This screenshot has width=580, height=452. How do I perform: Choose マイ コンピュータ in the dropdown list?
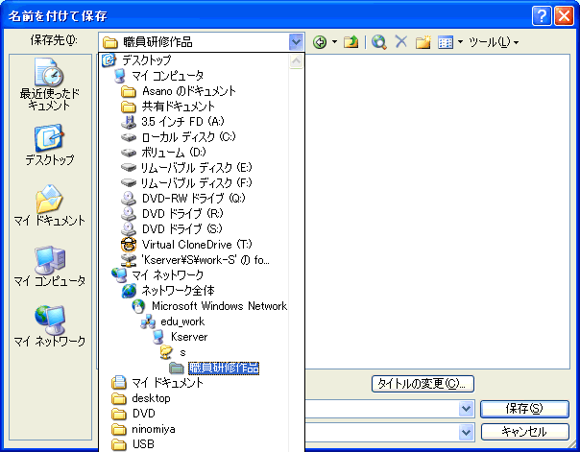point(159,76)
